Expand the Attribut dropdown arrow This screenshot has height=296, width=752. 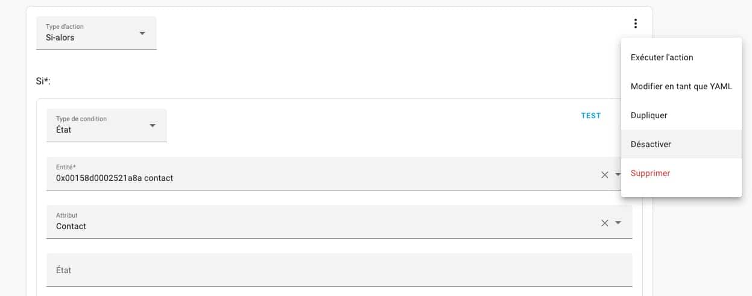click(618, 223)
